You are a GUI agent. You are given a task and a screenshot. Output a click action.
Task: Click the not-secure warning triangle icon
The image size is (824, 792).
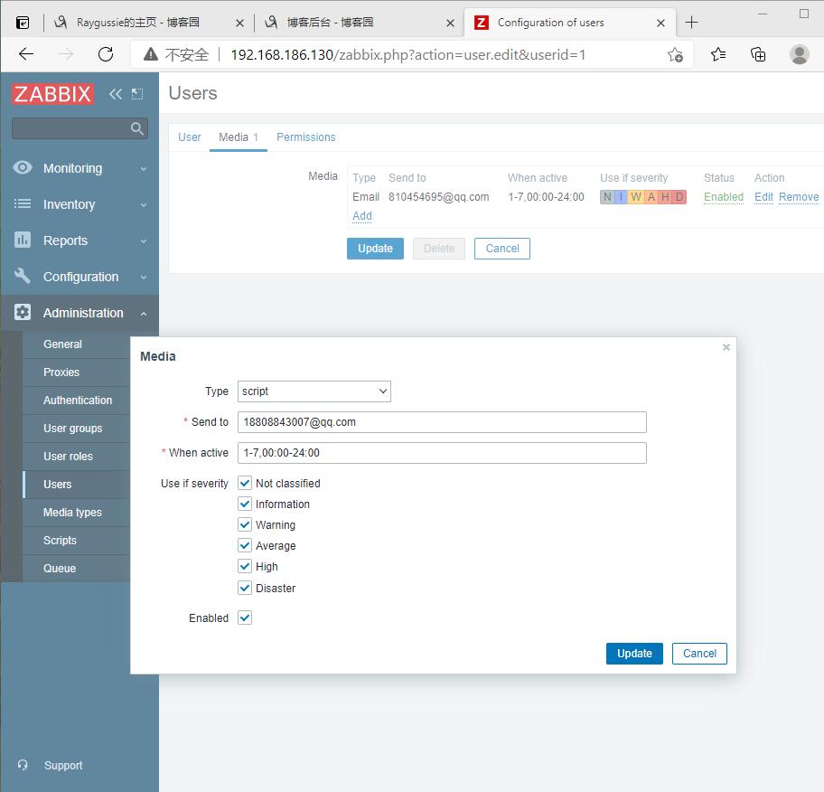151,54
